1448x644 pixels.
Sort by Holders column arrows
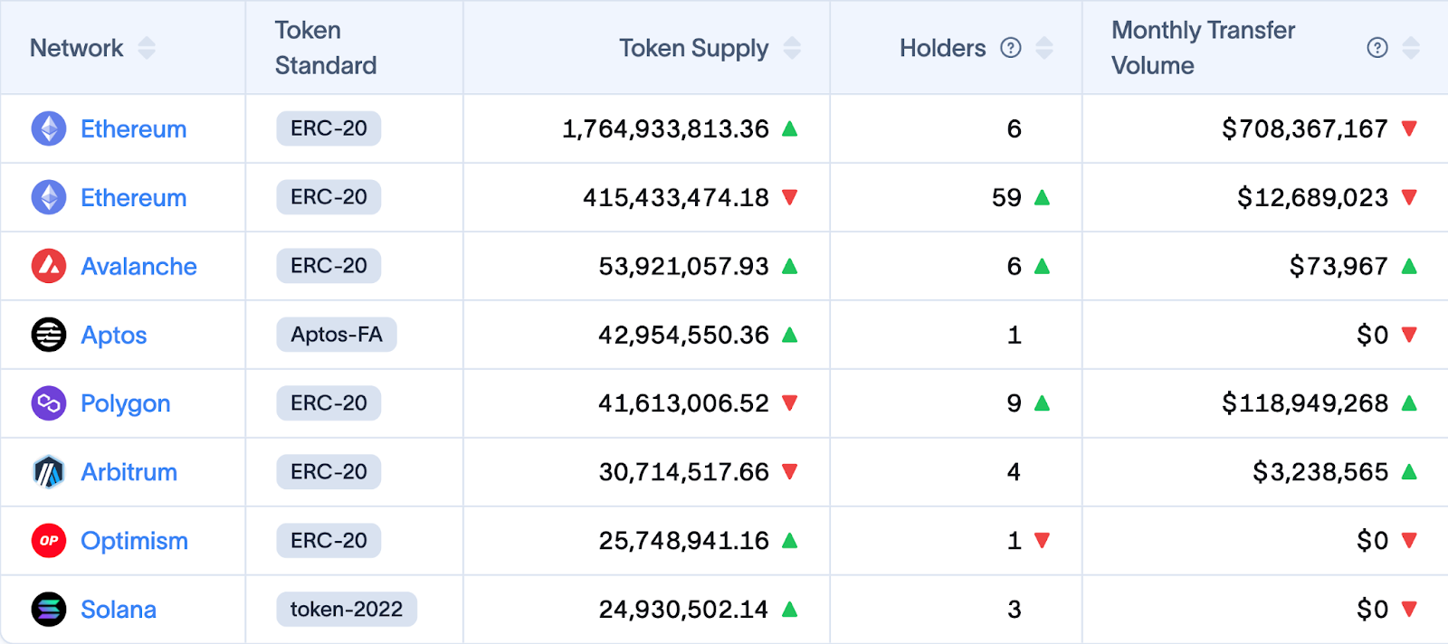tap(1044, 48)
